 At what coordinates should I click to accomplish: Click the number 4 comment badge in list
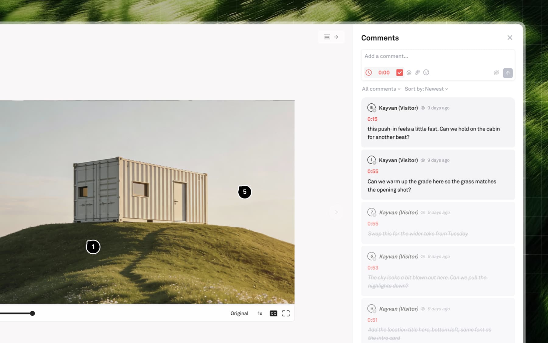coord(371,309)
